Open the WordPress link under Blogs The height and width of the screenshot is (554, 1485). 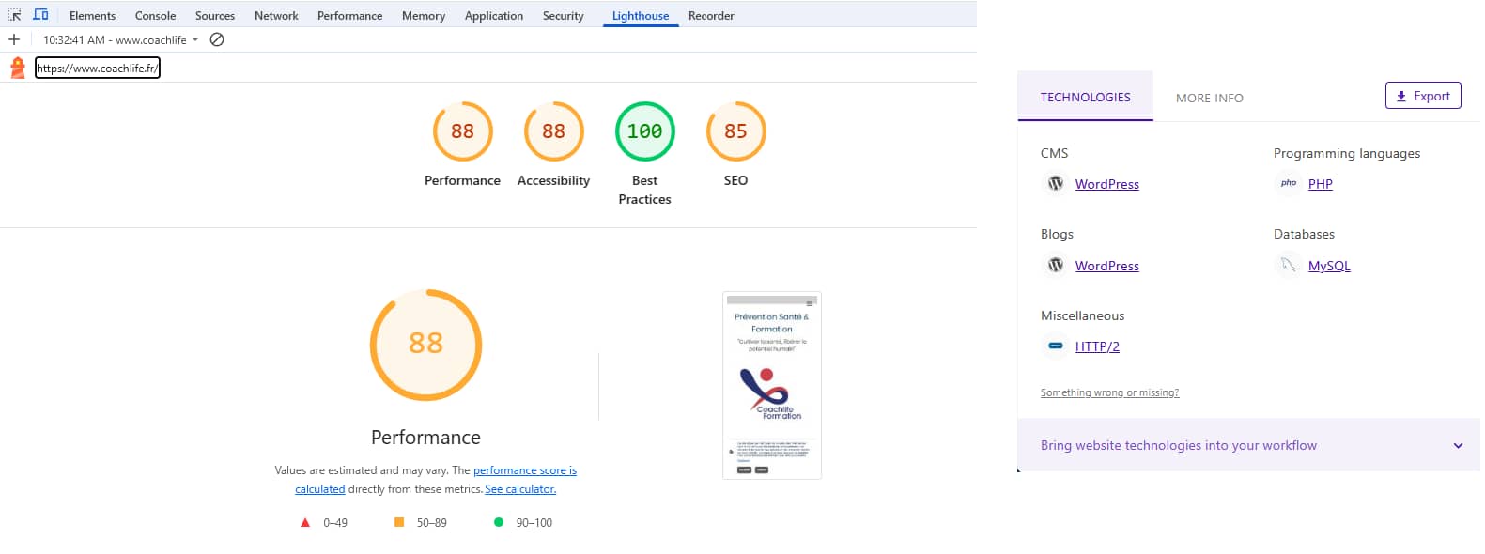point(1106,266)
